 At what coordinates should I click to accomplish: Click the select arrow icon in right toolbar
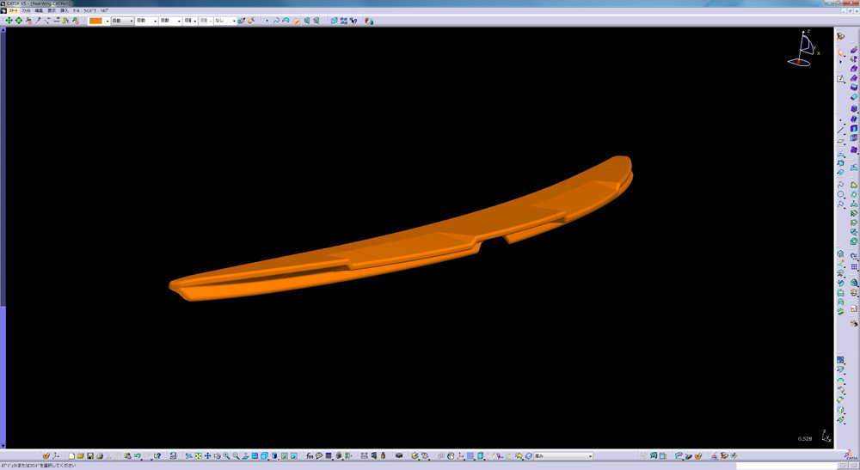(841, 52)
